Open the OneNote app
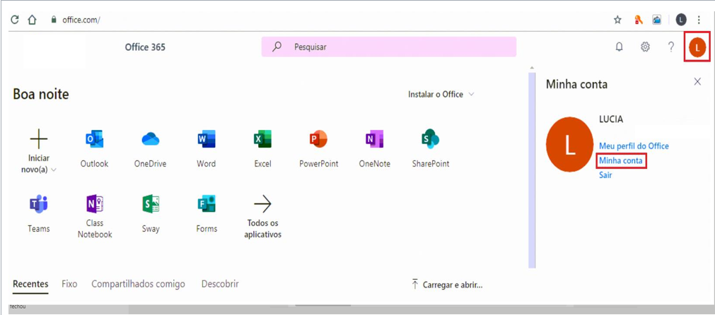 point(374,149)
